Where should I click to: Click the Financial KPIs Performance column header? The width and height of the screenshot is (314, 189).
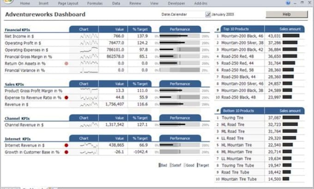tap(180, 29)
